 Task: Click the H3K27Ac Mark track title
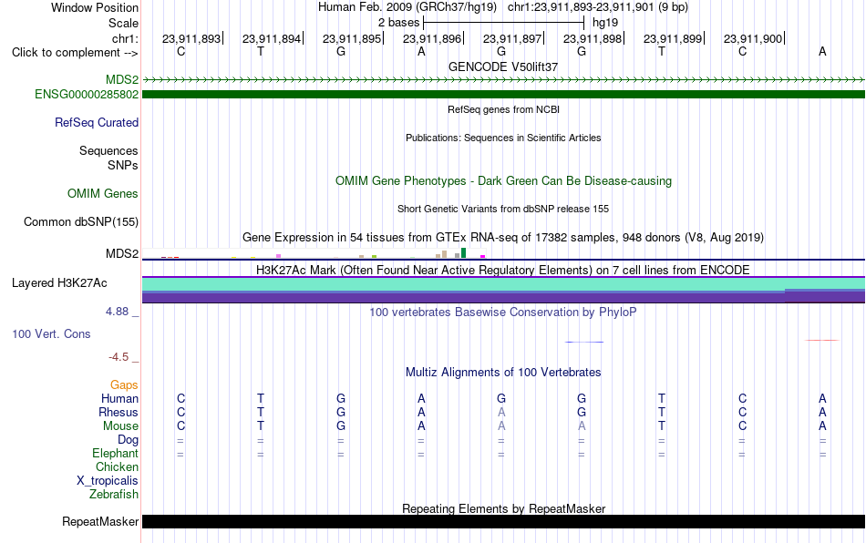click(x=503, y=270)
